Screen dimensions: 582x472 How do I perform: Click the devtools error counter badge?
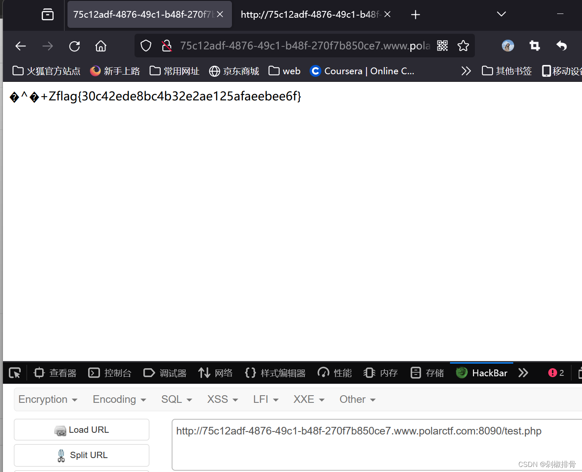coord(556,373)
